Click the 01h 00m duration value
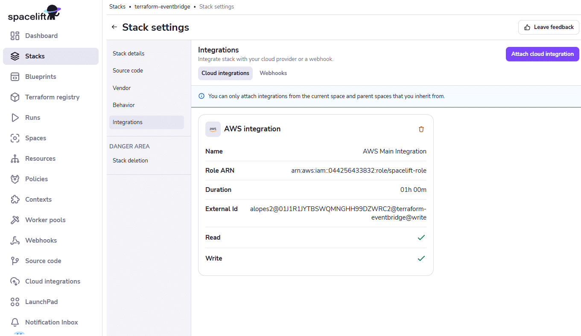 coord(413,190)
